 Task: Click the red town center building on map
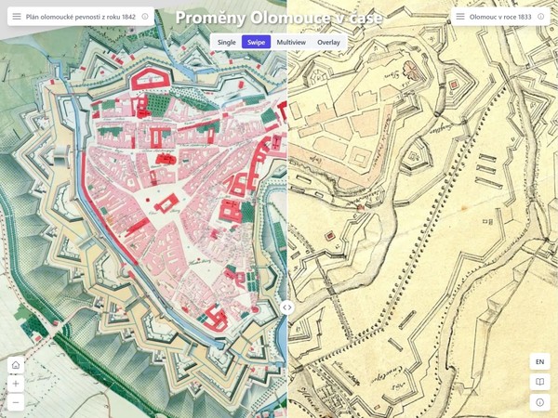tap(166, 159)
